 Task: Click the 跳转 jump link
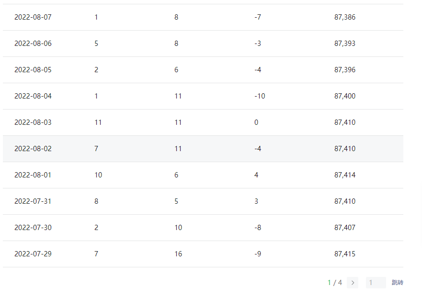397,283
